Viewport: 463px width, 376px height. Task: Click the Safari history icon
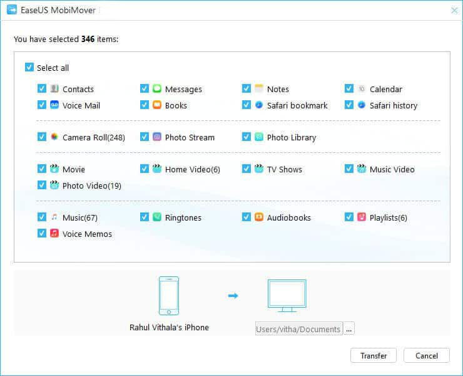(x=362, y=105)
